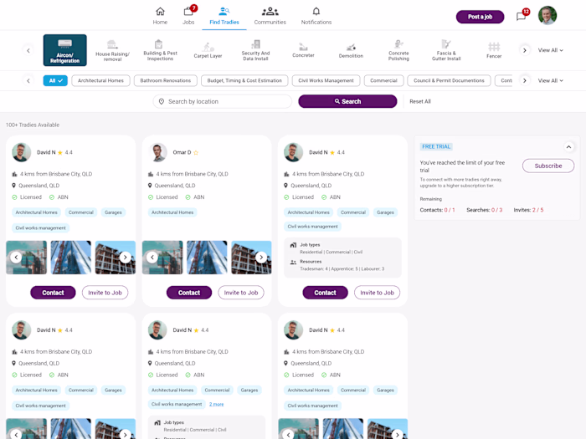The height and width of the screenshot is (439, 586).
Task: Toggle Bathroom Renovations filter chip
Action: [x=165, y=80]
